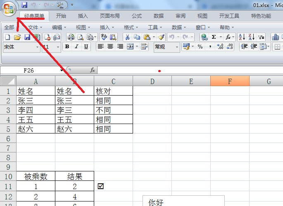
Task: Paste using the clipboard icon
Action: (147, 37)
